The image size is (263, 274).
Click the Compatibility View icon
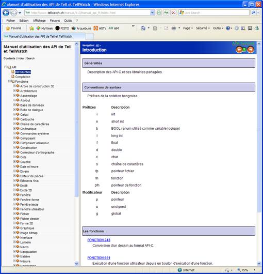(159, 12)
